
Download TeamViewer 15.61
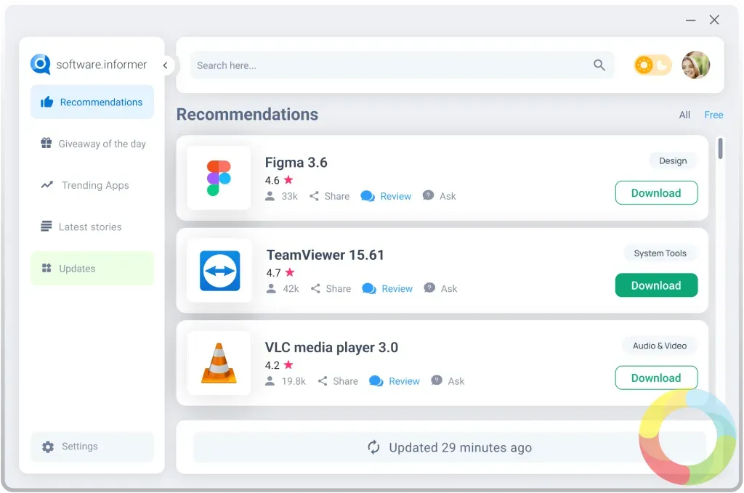click(656, 285)
